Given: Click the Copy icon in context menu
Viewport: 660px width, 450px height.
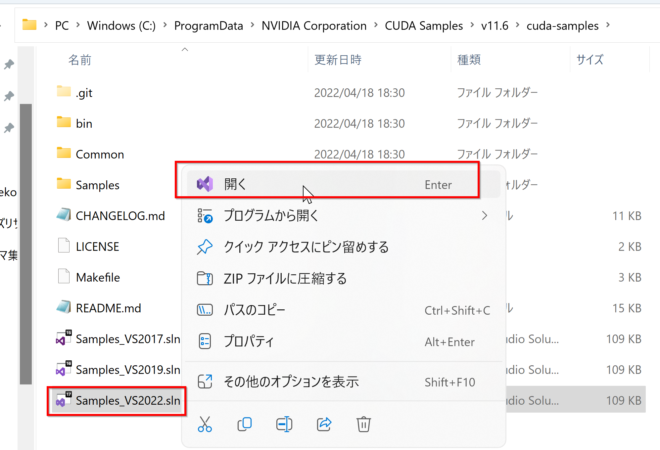Looking at the screenshot, I should pos(244,424).
